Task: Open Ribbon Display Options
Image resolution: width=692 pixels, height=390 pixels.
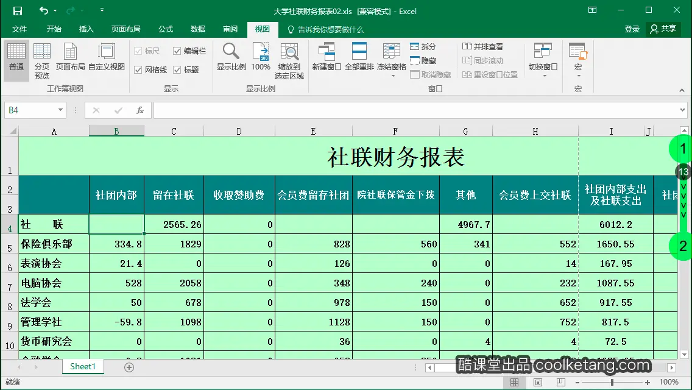Action: [x=592, y=10]
